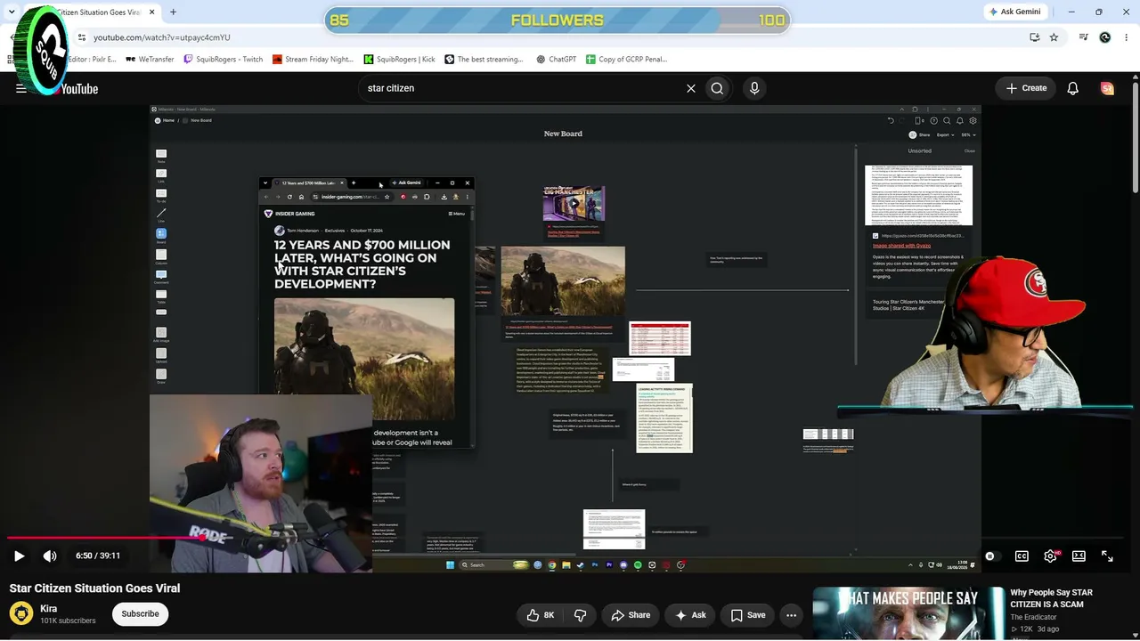Open the Kira channel name link
Screen dimensions: 1140x641
tap(49, 609)
